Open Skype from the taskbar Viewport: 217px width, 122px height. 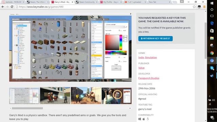coord(212,68)
